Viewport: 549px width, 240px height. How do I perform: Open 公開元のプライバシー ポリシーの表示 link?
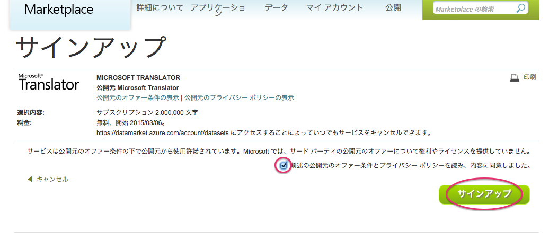(239, 98)
